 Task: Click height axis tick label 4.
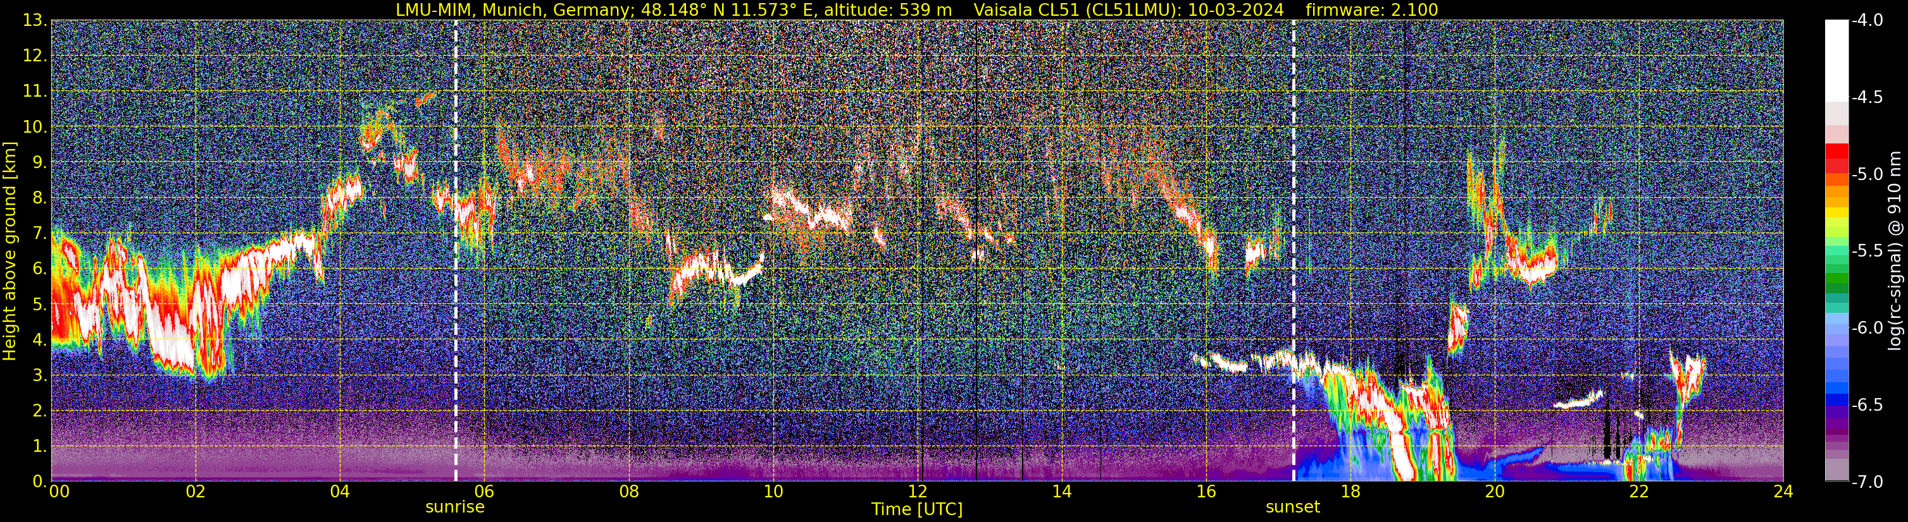click(x=39, y=340)
